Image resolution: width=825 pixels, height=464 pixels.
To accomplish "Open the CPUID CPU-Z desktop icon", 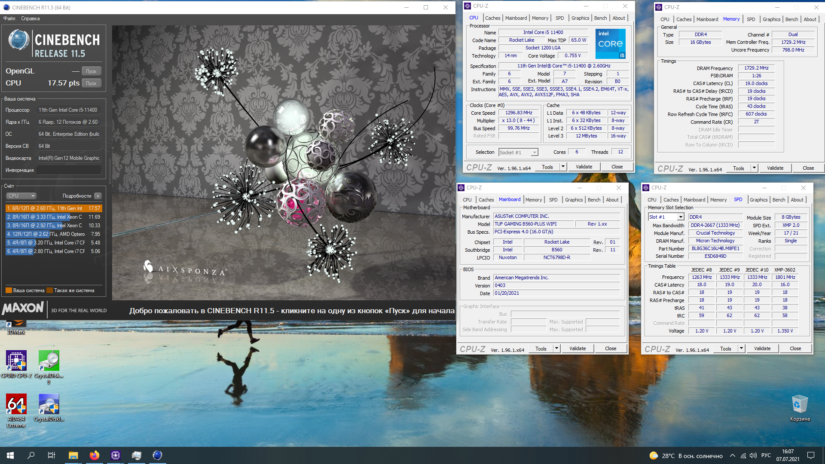I will (x=16, y=364).
